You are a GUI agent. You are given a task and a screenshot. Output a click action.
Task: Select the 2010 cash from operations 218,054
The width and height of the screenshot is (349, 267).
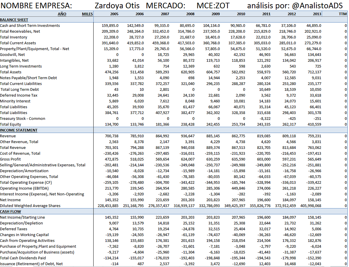tap(238, 241)
